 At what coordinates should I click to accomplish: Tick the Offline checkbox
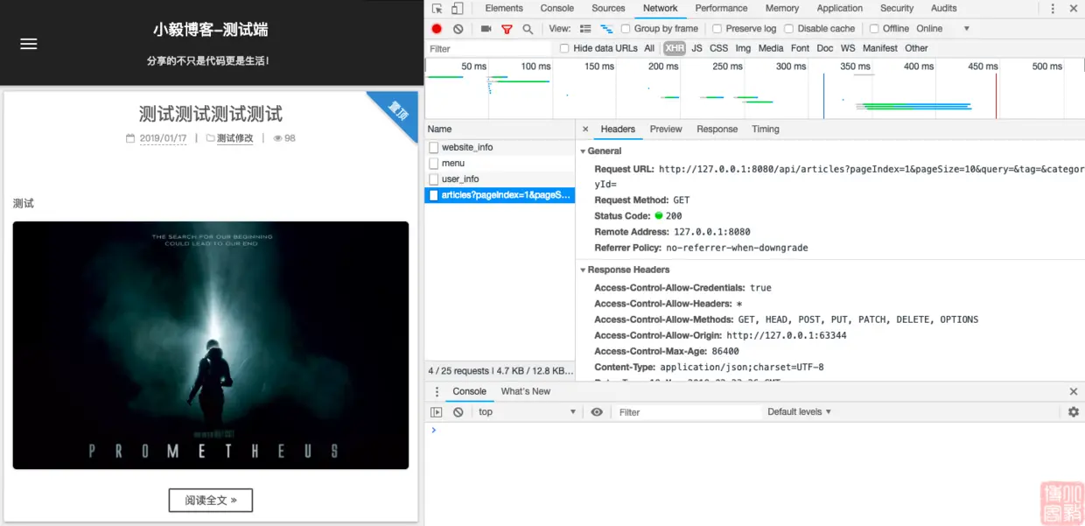coord(873,29)
